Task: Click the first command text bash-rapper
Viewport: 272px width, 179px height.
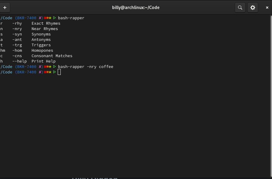Action: click(x=71, y=18)
